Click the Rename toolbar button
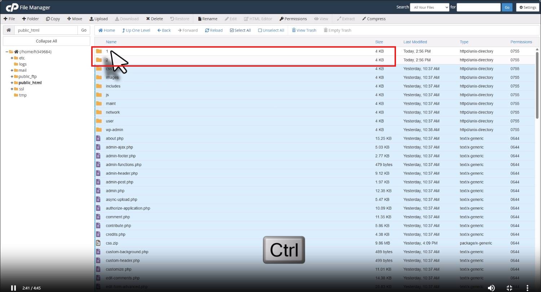541x292 pixels. click(x=207, y=19)
